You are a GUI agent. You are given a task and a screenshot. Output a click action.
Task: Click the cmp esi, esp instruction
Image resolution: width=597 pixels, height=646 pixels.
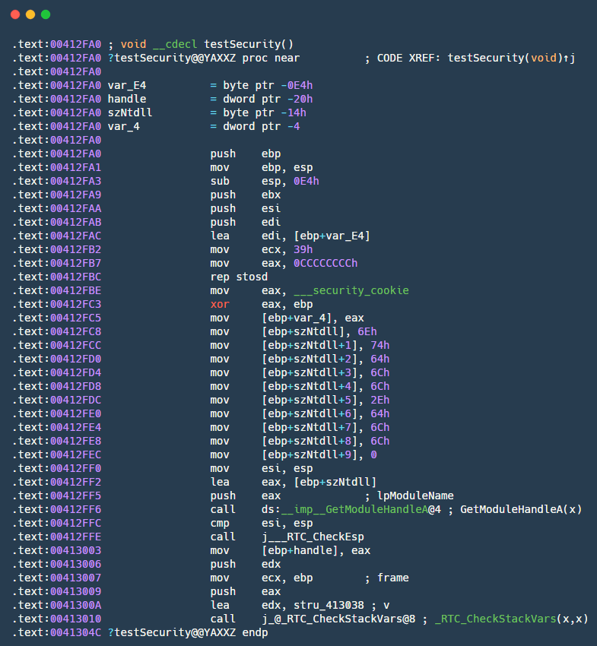[x=262, y=523]
